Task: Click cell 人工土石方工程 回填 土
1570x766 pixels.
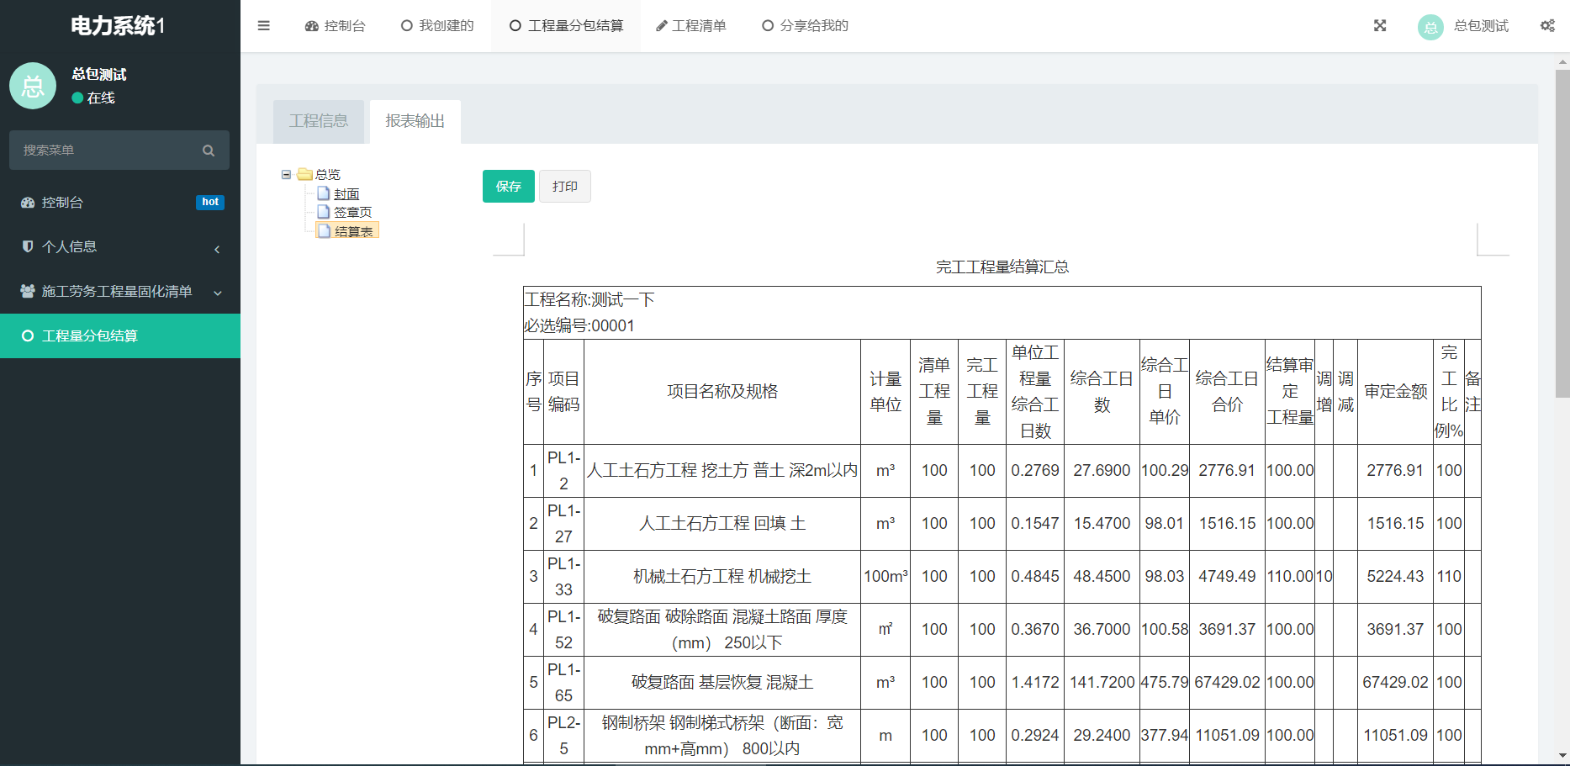Action: tap(722, 524)
